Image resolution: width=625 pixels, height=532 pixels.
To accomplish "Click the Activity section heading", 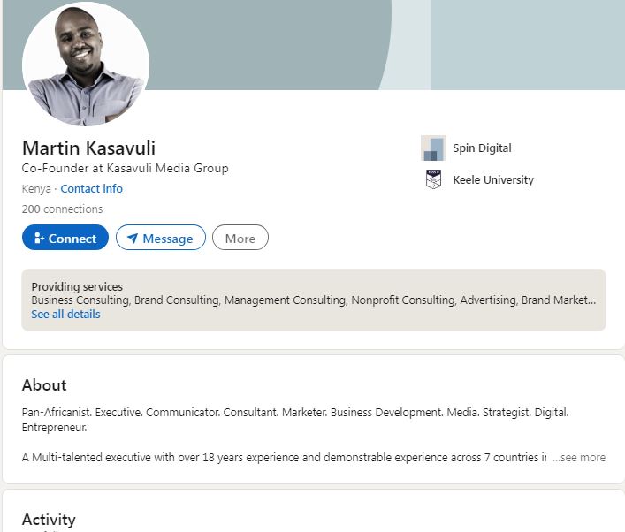I will (x=49, y=520).
